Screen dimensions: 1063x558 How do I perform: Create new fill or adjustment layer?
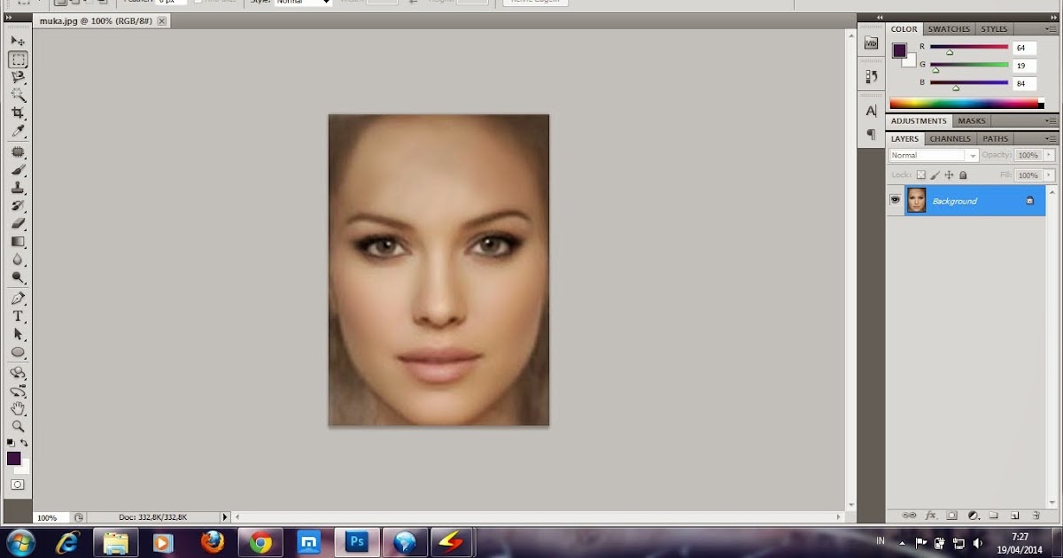[x=973, y=515]
